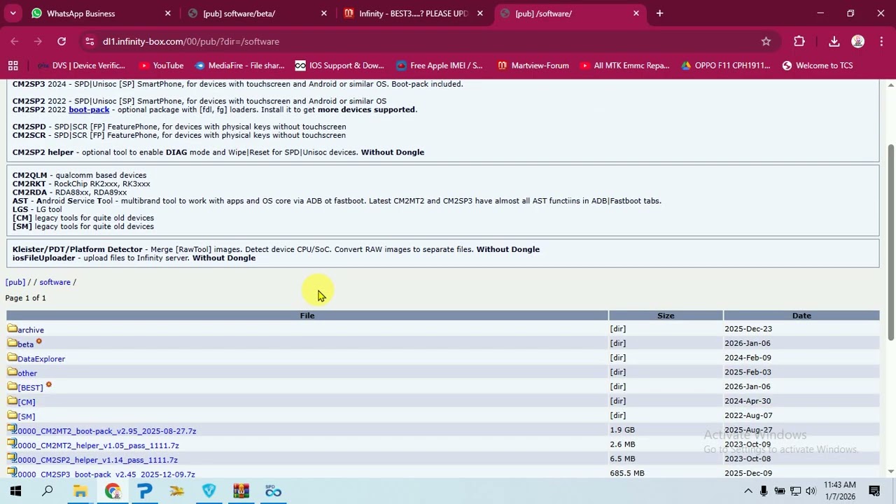Open the Martview-Forum bookmark
The image size is (896, 504).
[x=533, y=66]
